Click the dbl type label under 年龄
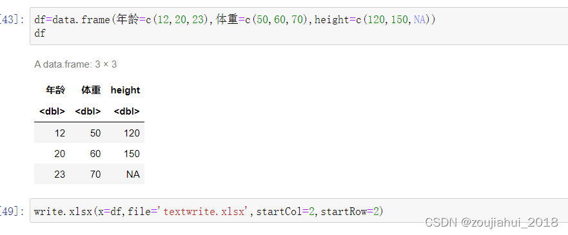The width and height of the screenshot is (568, 235). [x=52, y=111]
